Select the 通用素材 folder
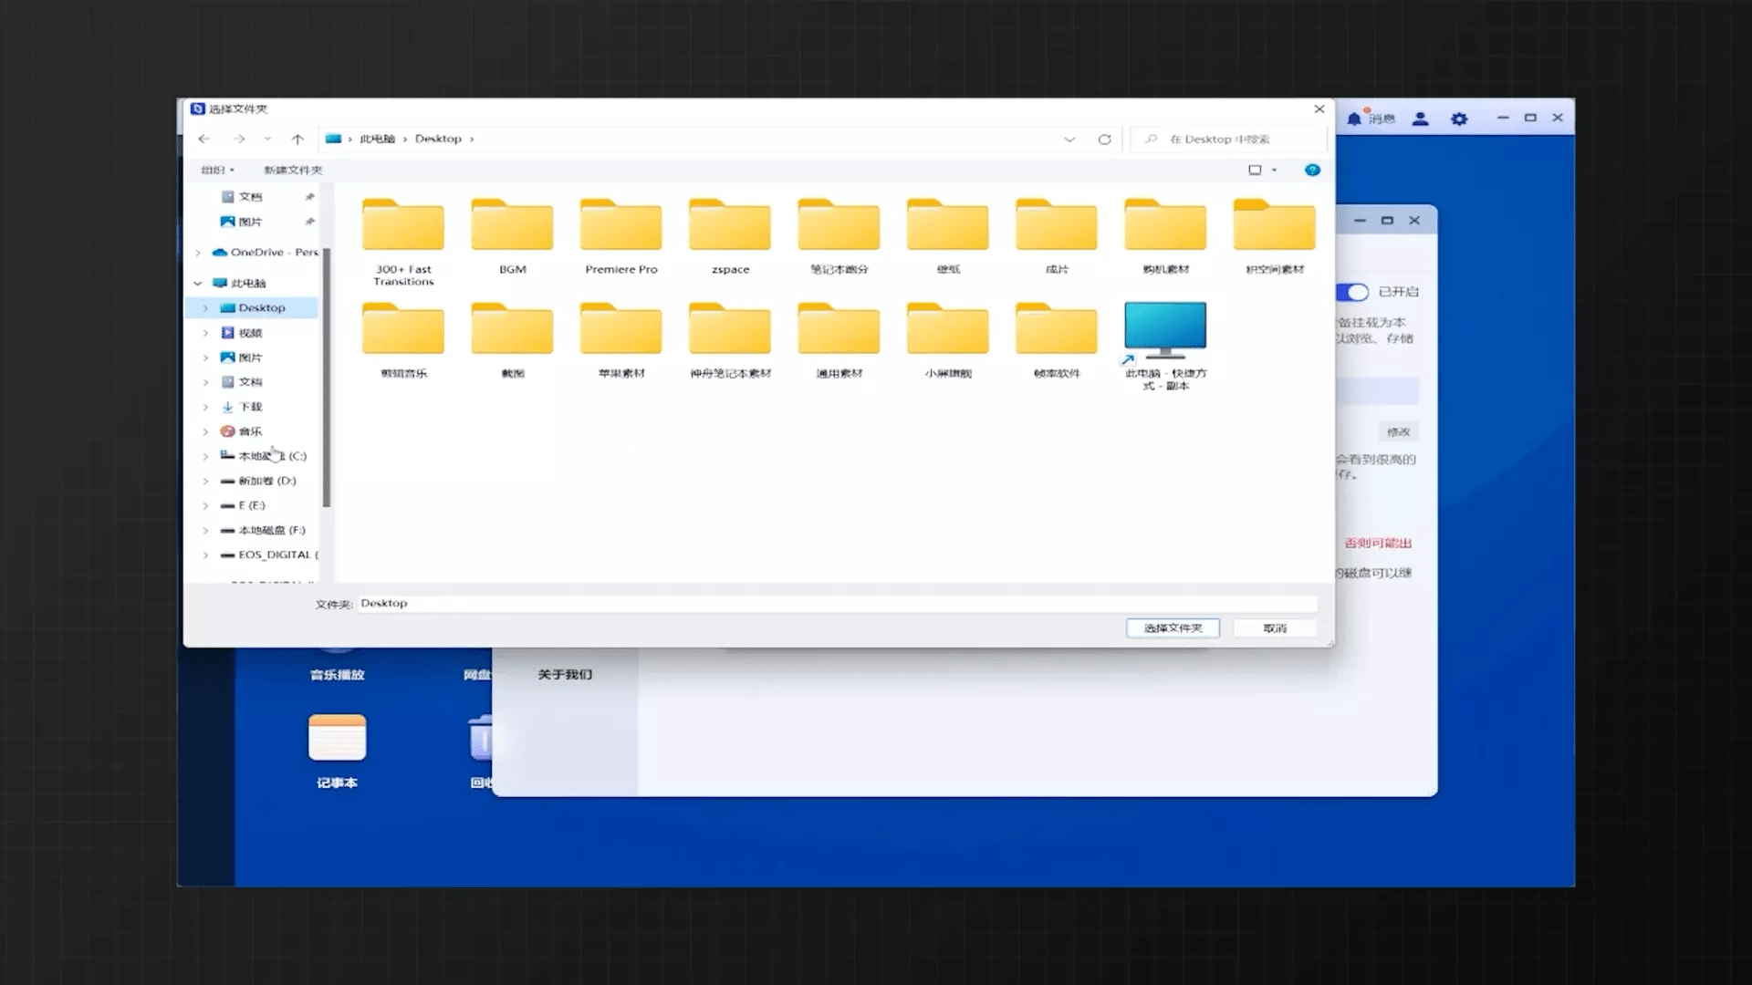 point(839,340)
